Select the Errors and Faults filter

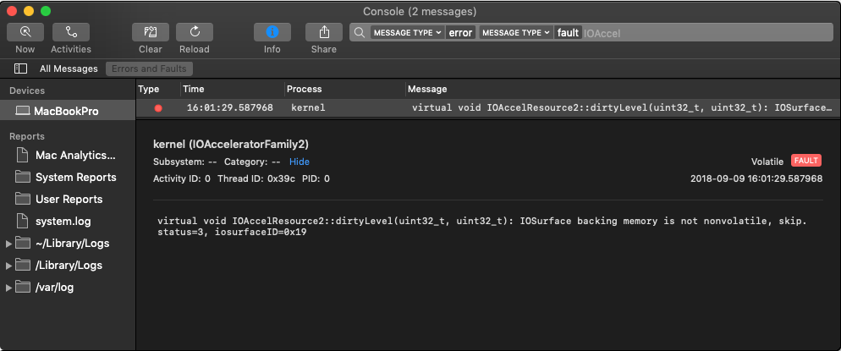[x=149, y=69]
